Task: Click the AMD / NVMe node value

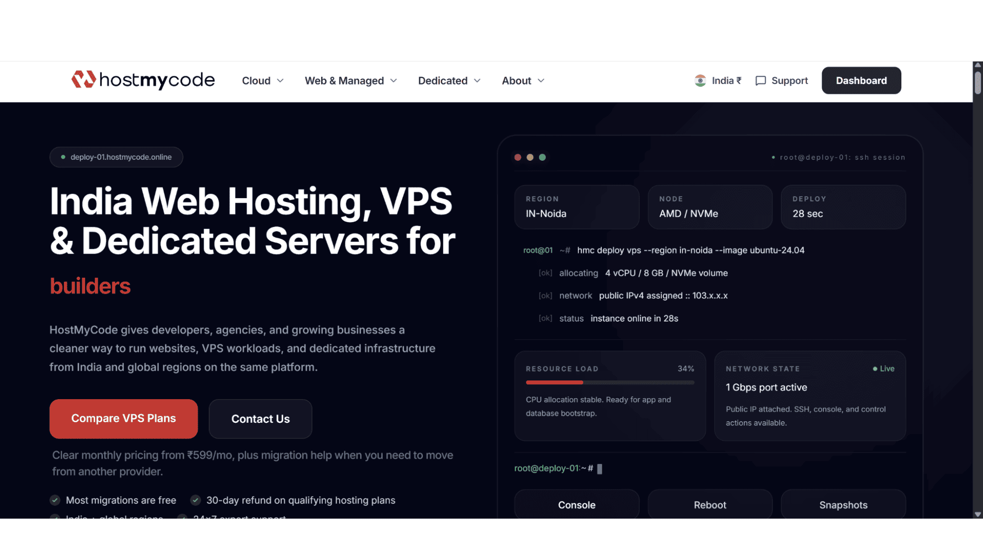Action: click(688, 214)
